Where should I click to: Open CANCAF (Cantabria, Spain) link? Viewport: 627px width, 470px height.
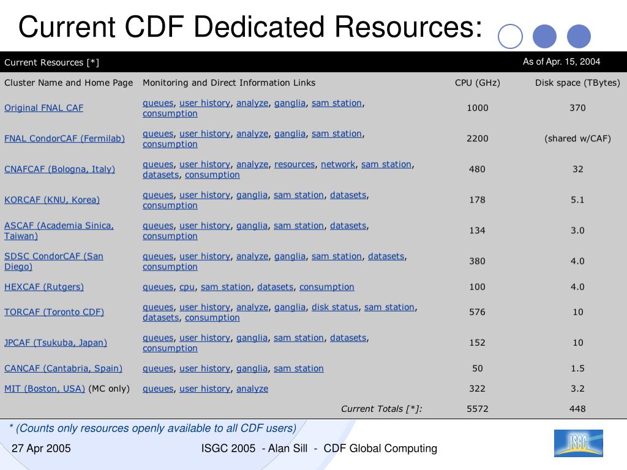tap(63, 368)
